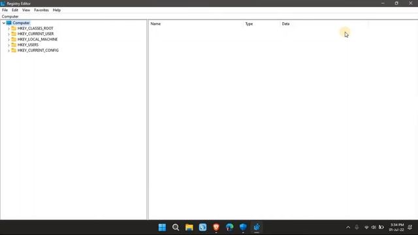Image resolution: width=418 pixels, height=235 pixels.
Task: Open the Help menu
Action: pos(57,10)
